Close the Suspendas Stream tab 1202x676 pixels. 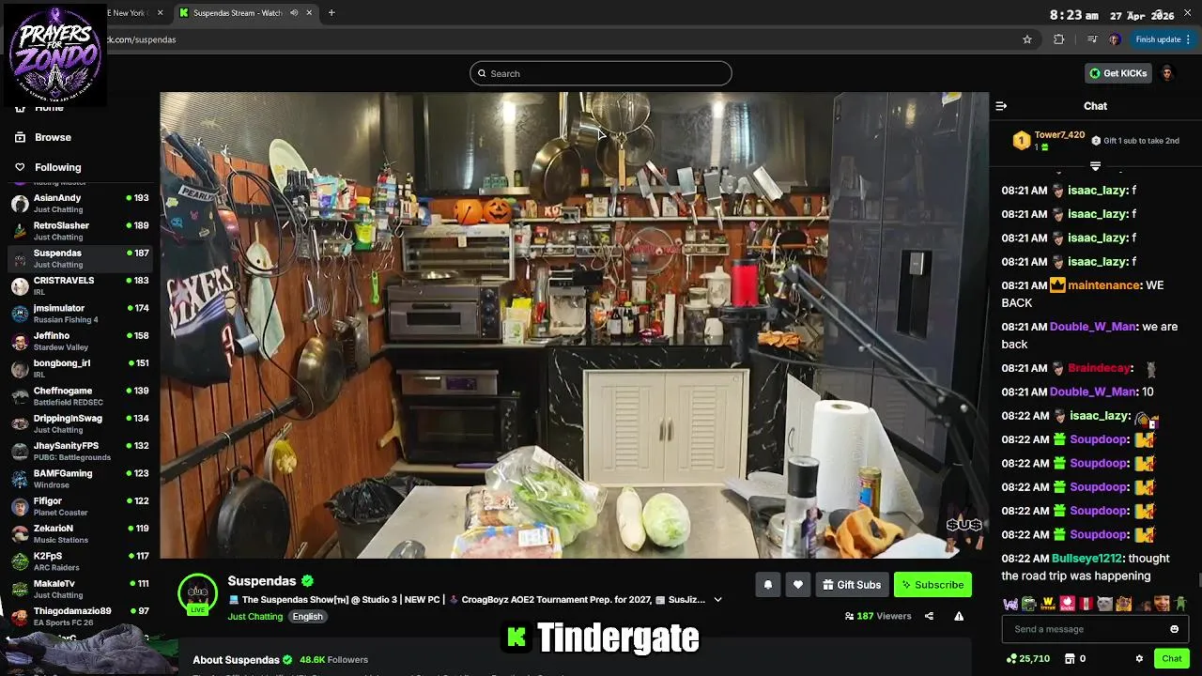[310, 13]
